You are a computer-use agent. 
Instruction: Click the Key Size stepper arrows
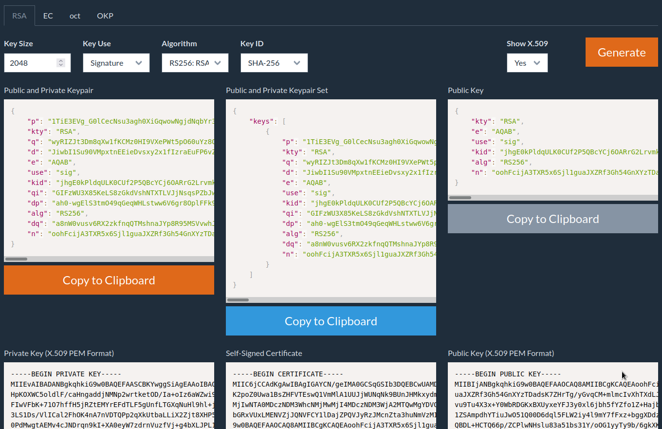click(61, 63)
